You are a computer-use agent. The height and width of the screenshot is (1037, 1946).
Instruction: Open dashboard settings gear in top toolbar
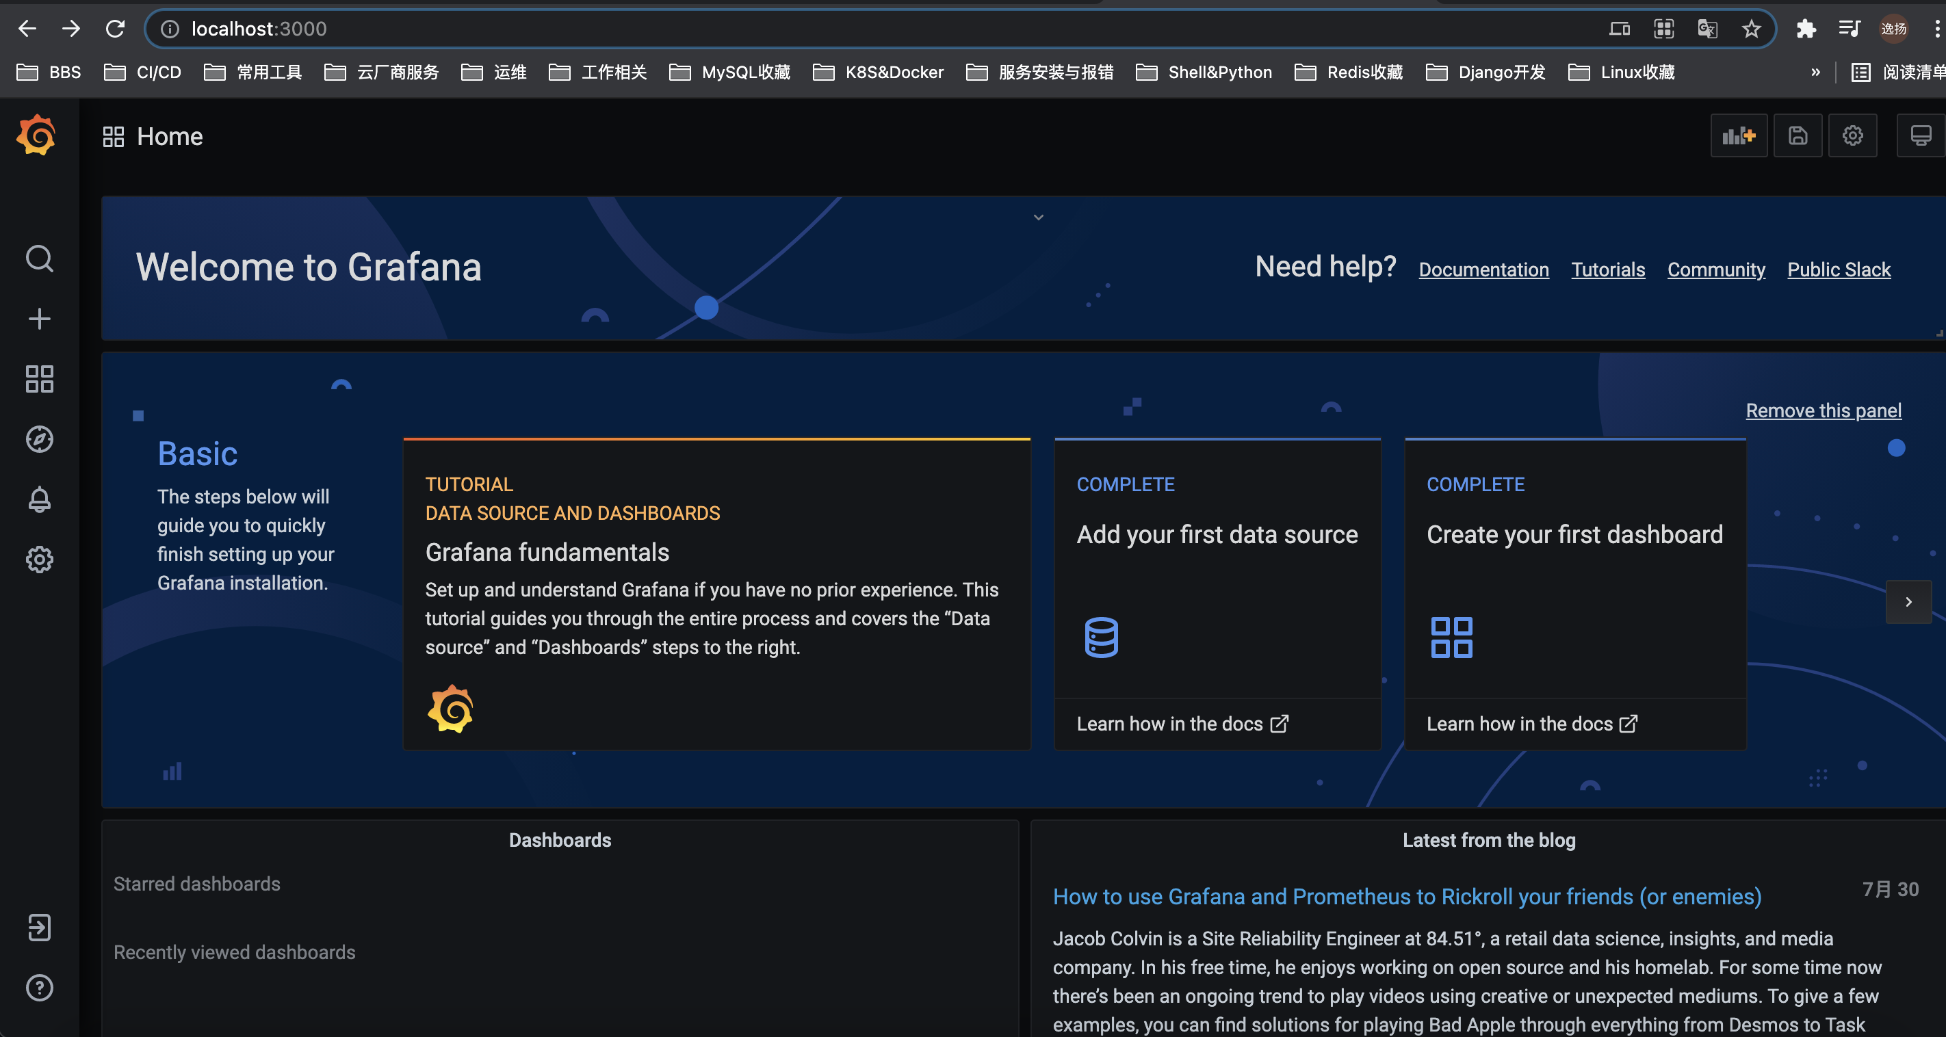[x=1852, y=136]
